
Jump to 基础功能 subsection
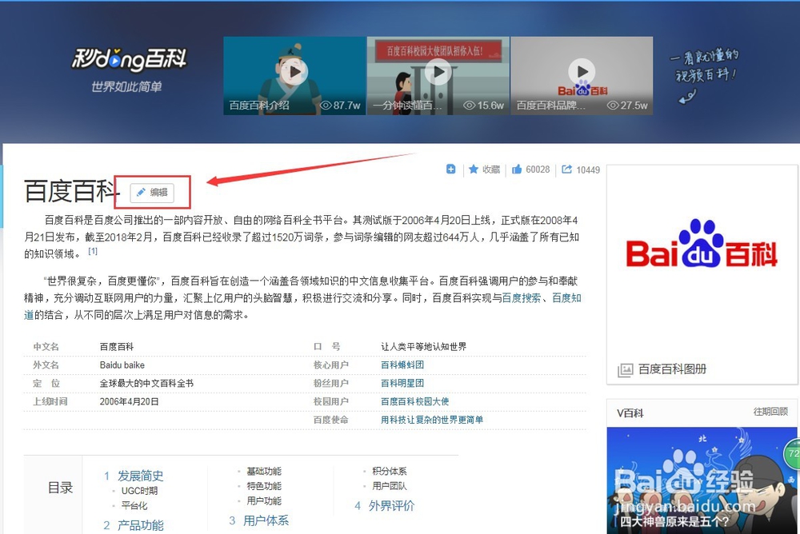[264, 472]
